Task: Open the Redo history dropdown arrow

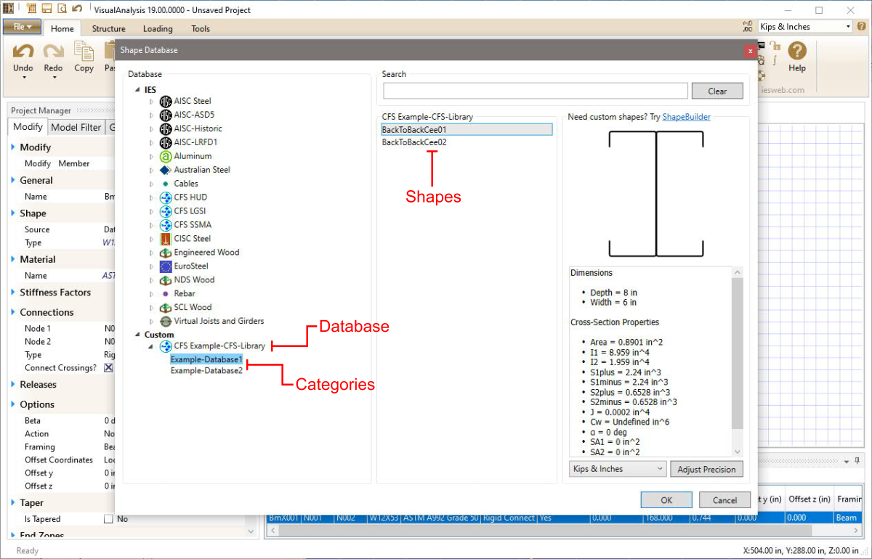Action: (53, 77)
